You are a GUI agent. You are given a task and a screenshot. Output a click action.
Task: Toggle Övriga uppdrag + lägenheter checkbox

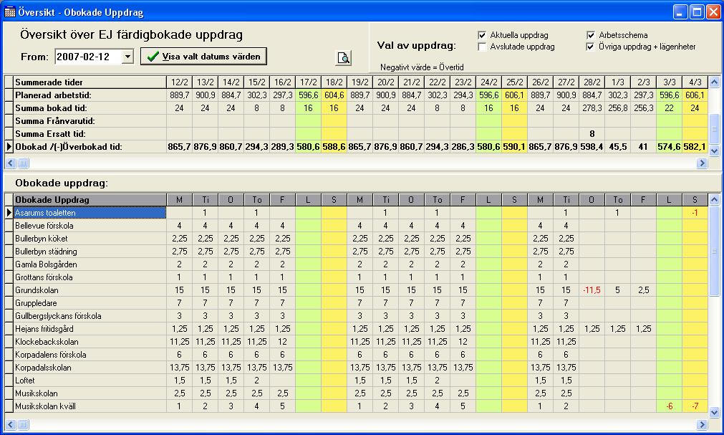click(x=591, y=47)
